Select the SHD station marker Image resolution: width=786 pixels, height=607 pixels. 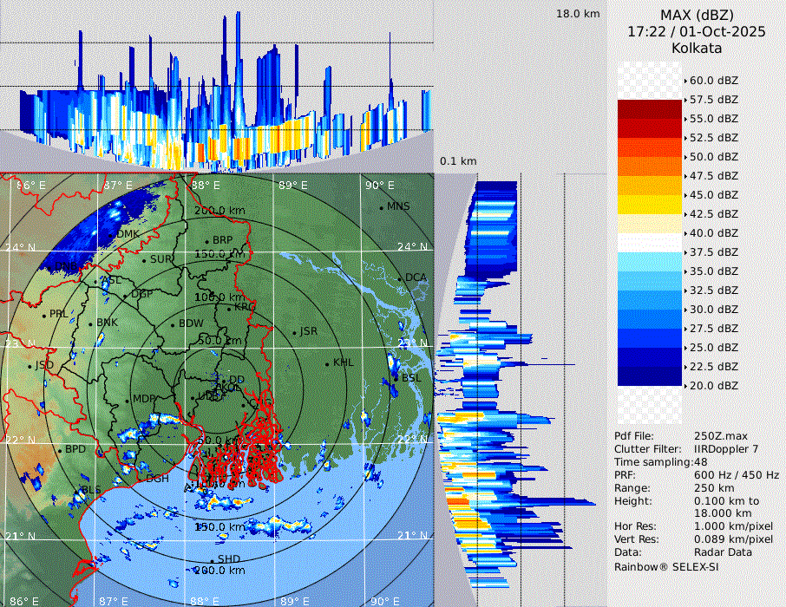(x=211, y=559)
